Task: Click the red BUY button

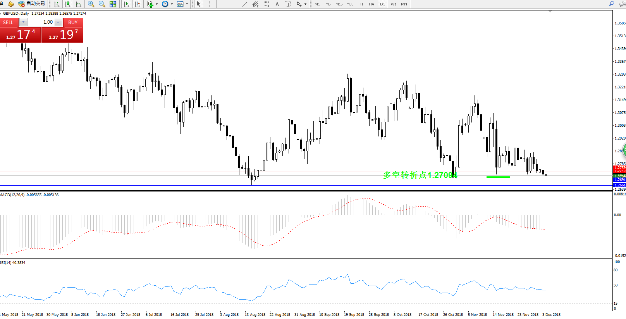Action: [x=73, y=22]
